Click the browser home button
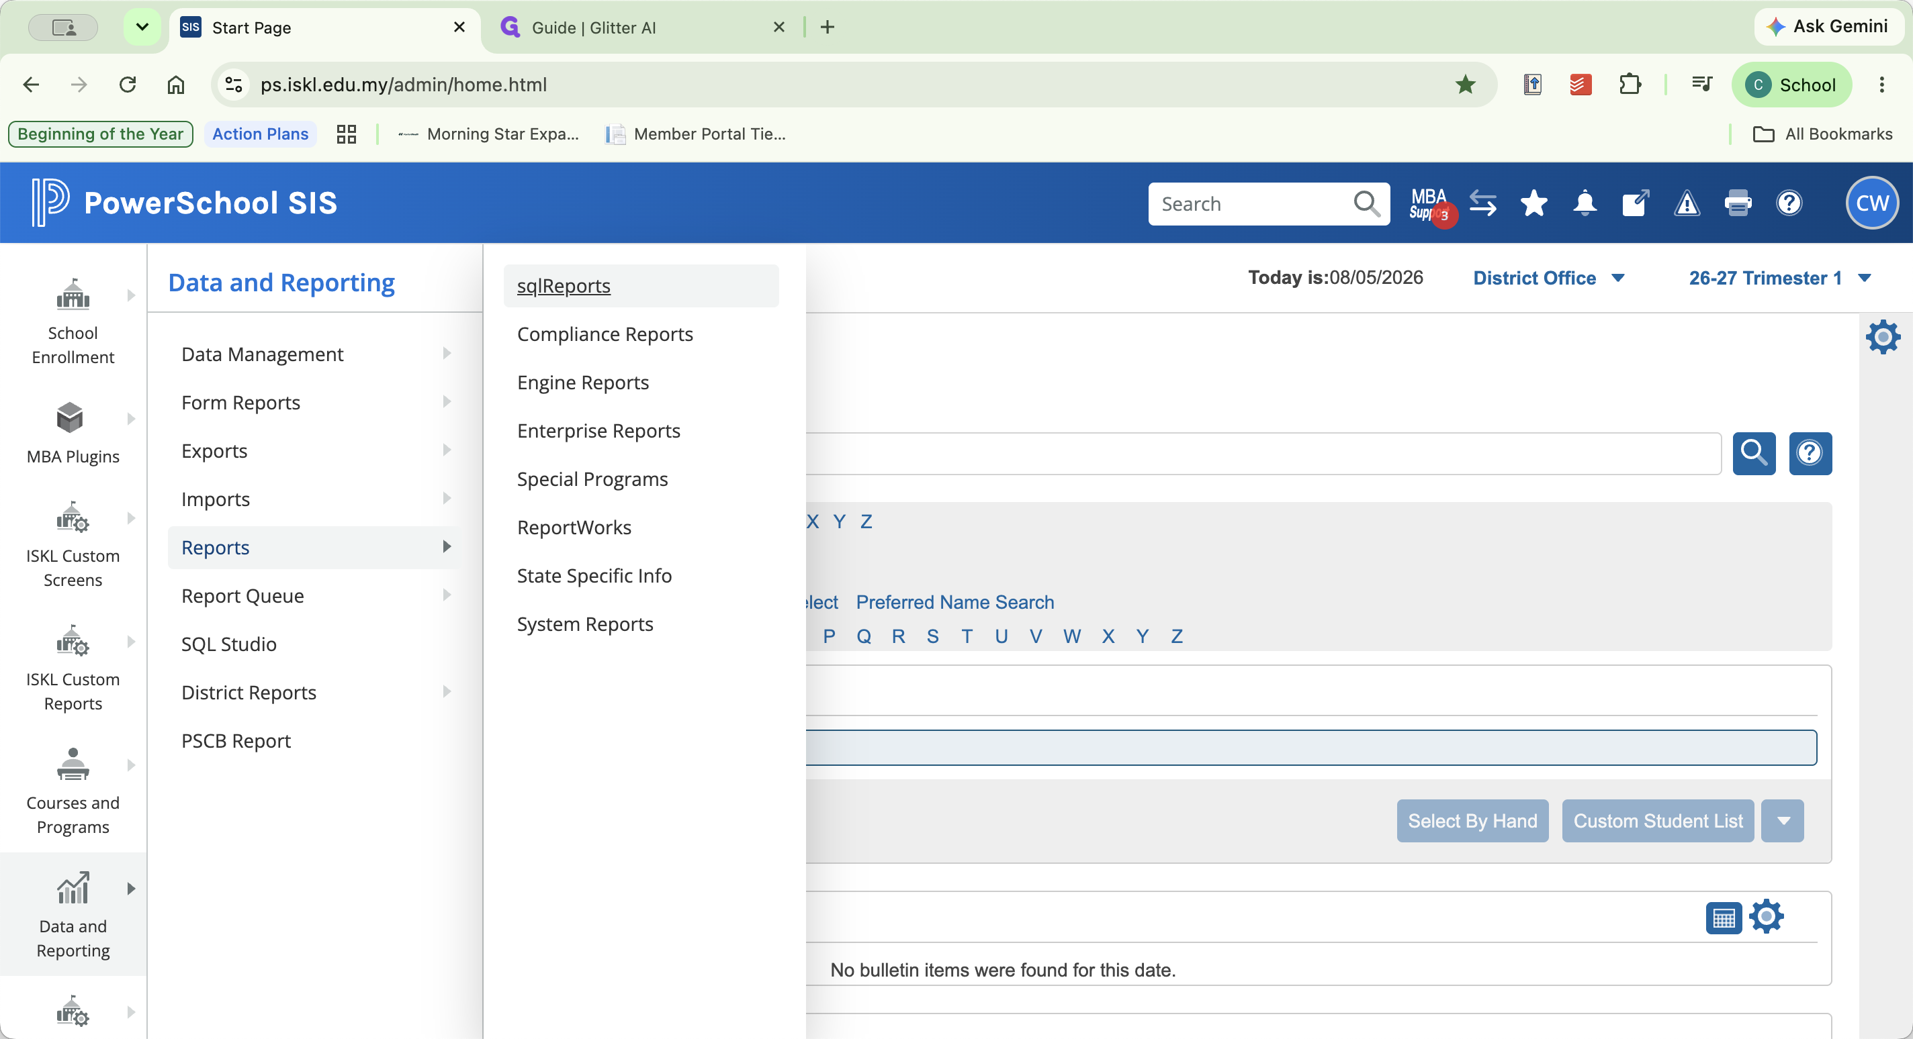This screenshot has height=1039, width=1913. 175,85
